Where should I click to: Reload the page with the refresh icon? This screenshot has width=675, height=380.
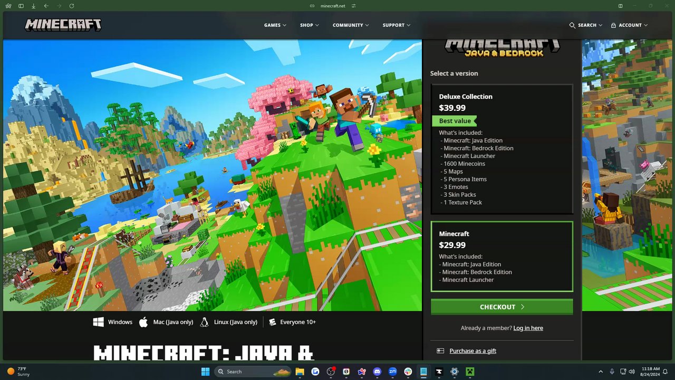point(72,6)
